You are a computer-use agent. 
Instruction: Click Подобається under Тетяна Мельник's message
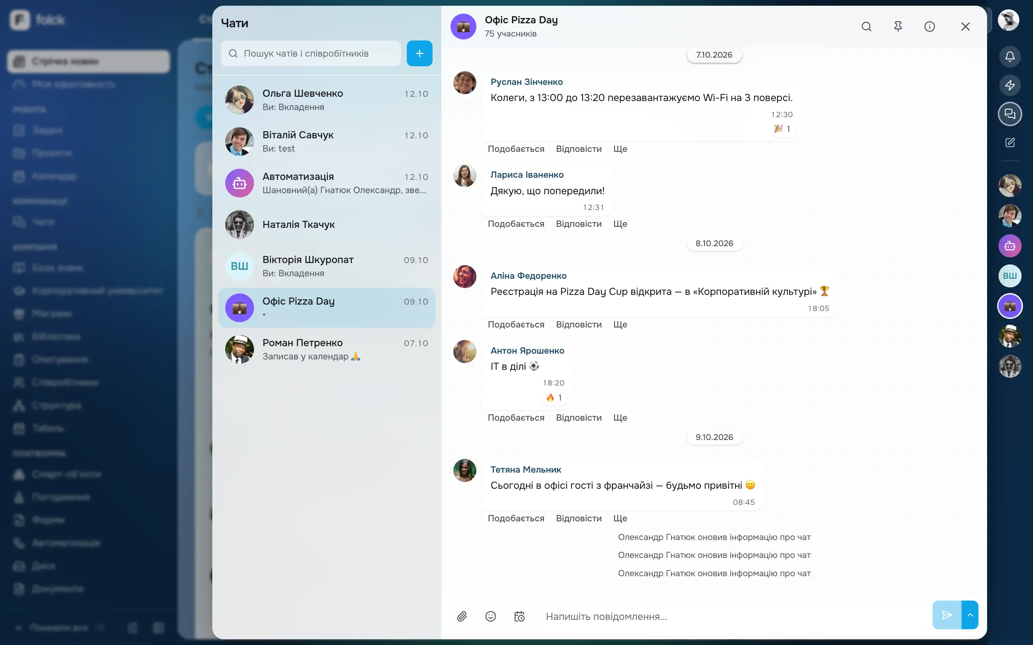coord(516,518)
